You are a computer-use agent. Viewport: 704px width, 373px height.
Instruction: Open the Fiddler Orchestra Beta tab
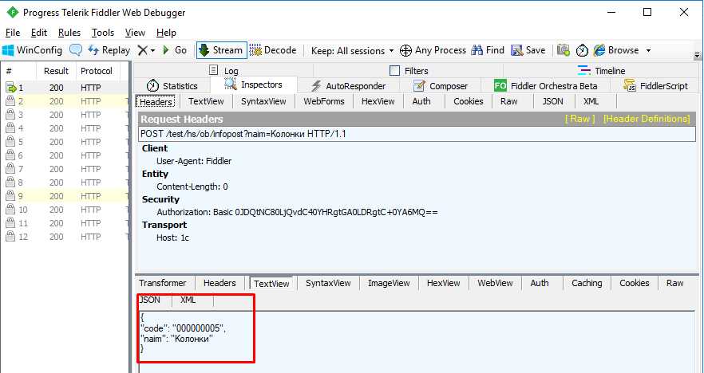click(x=545, y=85)
